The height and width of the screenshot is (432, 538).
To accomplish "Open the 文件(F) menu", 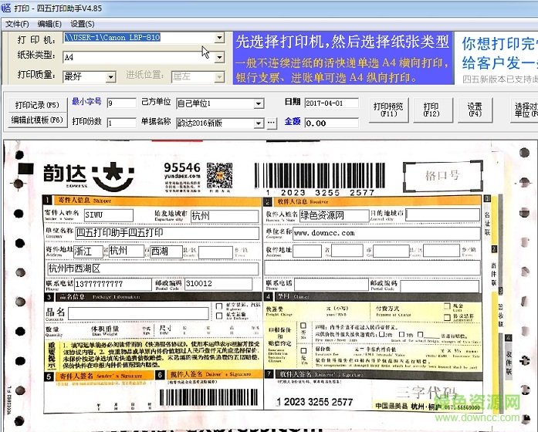I will [17, 24].
